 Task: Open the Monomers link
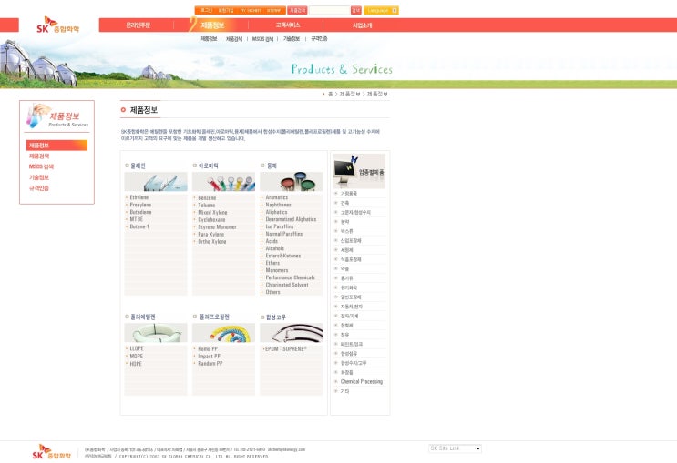[277, 270]
